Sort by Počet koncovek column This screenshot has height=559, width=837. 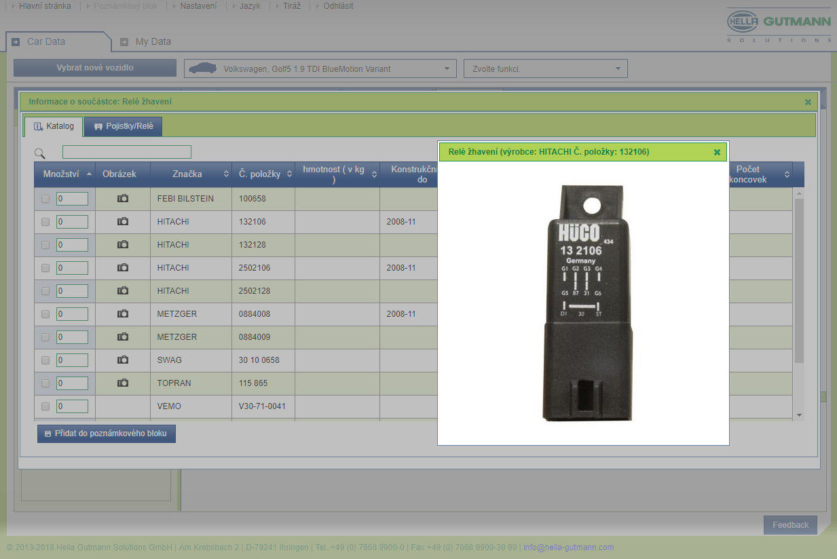[760, 174]
